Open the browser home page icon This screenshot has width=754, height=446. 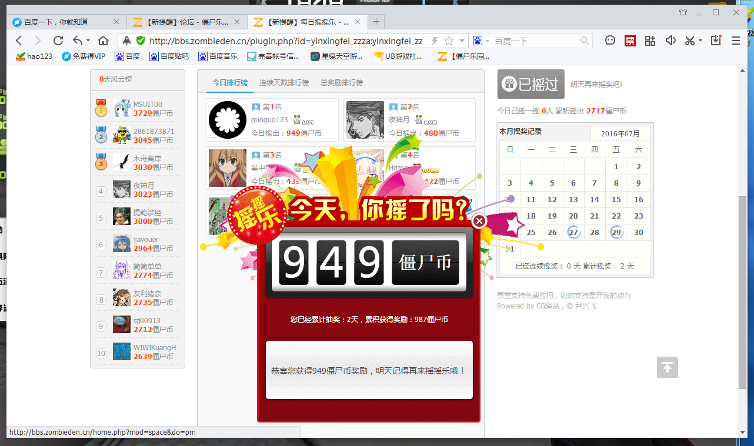103,41
